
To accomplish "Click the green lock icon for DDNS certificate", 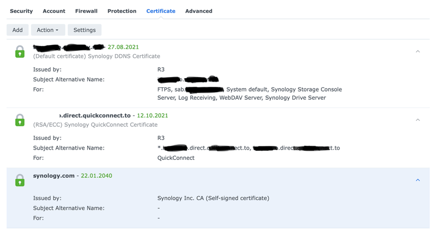I will [19, 51].
